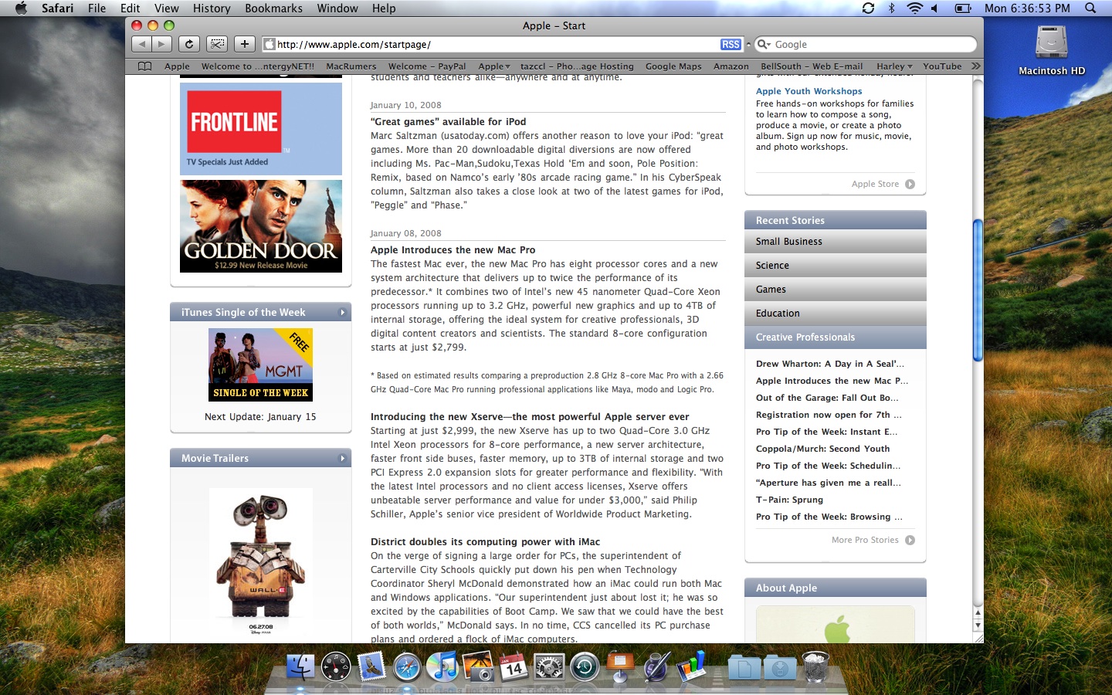1112x695 pixels.
Task: Click the Frontline TV Specials thumbnail
Action: pyautogui.click(x=261, y=128)
